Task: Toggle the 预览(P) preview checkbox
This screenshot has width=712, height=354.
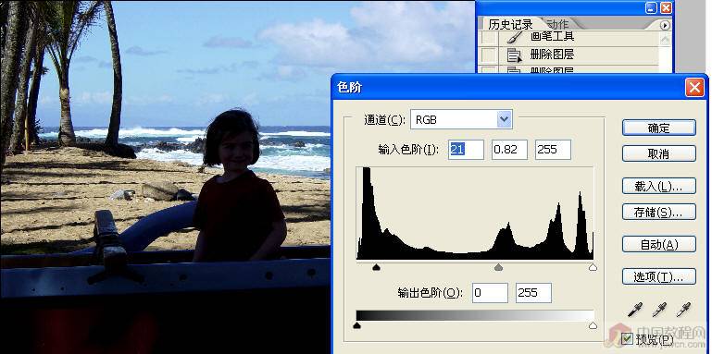Action: tap(627, 338)
